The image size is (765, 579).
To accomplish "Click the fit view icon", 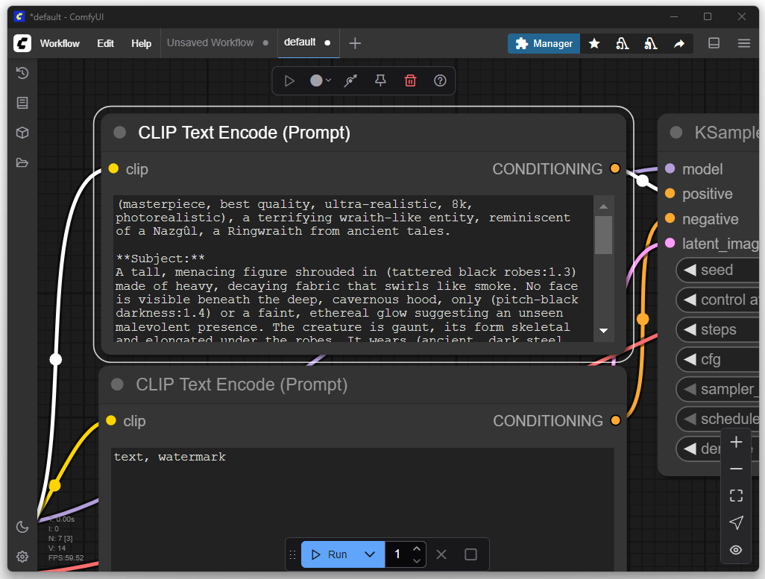I will (x=736, y=496).
